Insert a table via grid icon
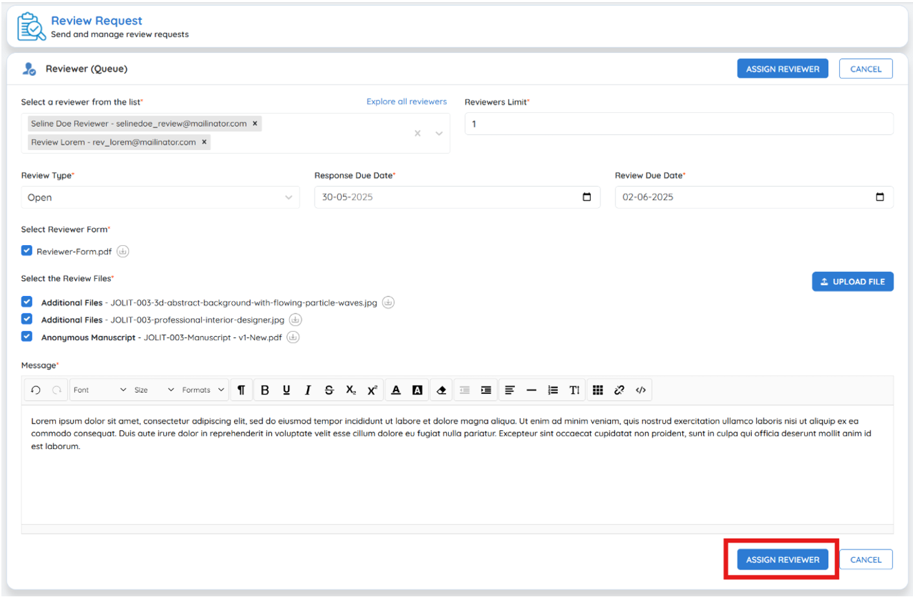The height and width of the screenshot is (597, 913). pos(598,390)
